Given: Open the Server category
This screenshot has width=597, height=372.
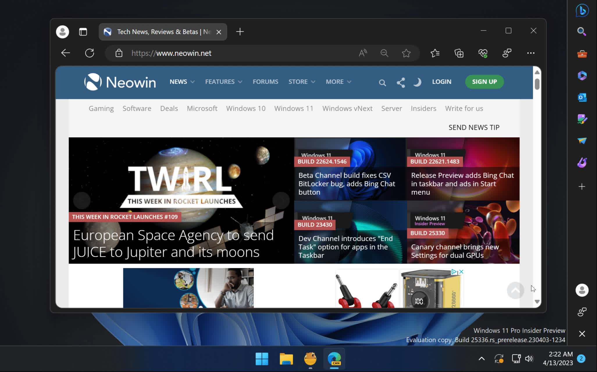Looking at the screenshot, I should tap(391, 108).
